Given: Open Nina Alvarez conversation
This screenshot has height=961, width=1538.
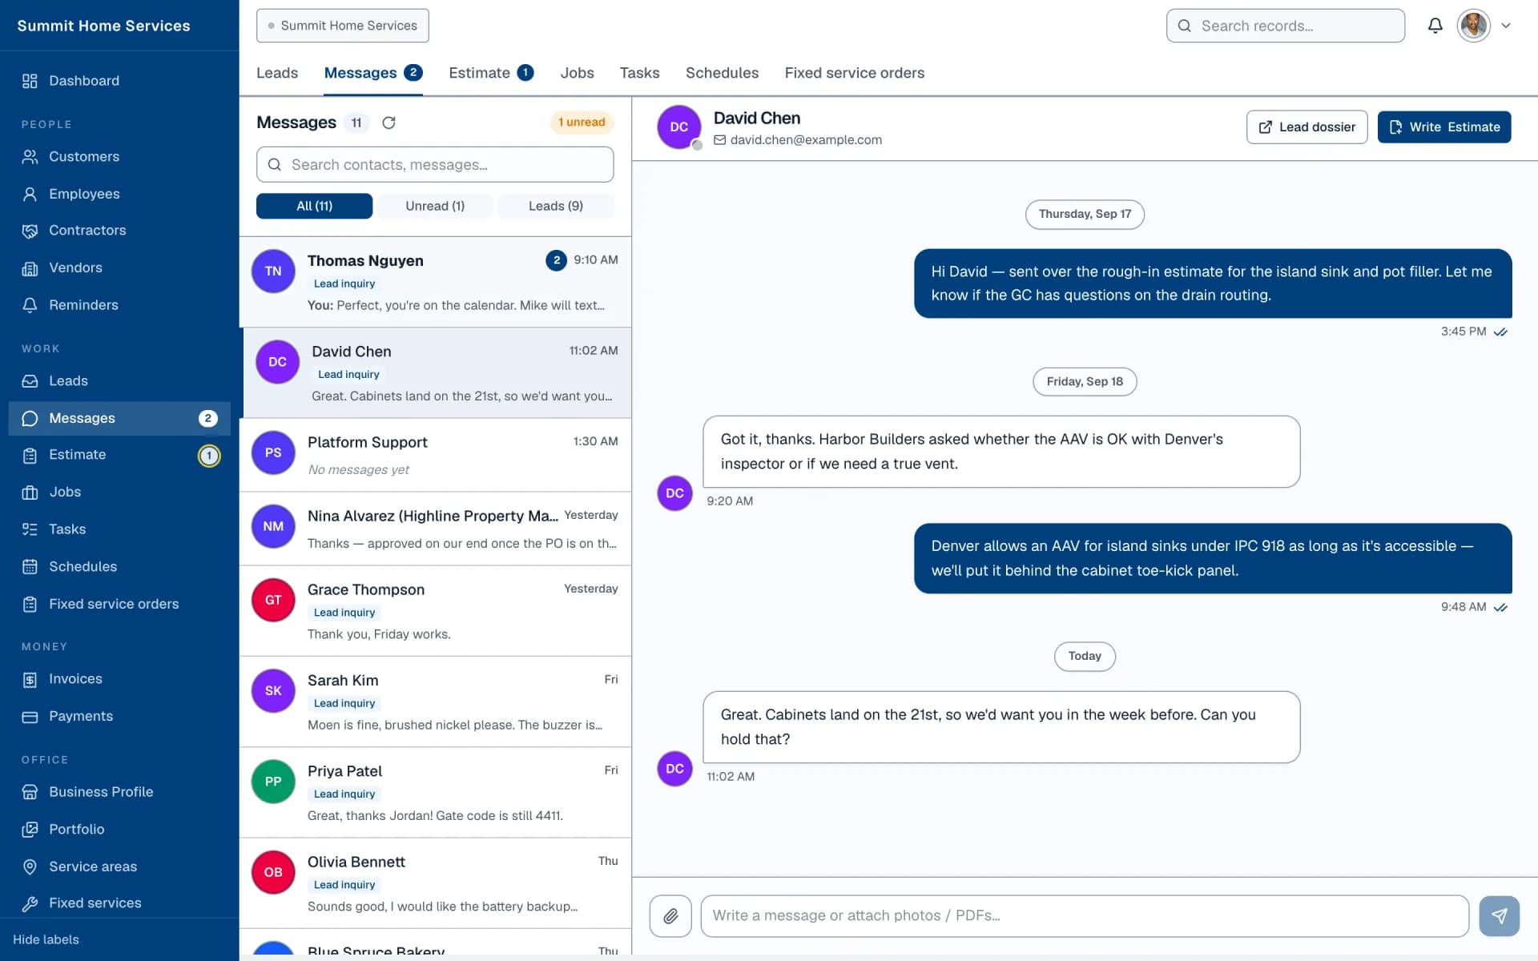Looking at the screenshot, I should click(435, 529).
